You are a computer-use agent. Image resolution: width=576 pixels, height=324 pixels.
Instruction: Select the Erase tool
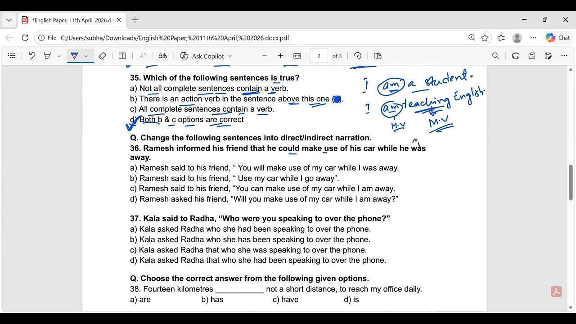[x=102, y=56]
